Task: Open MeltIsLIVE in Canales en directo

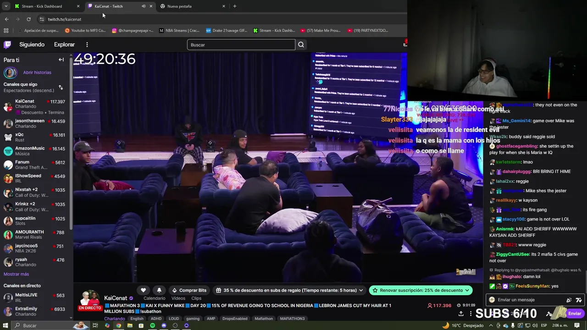Action: click(34, 297)
